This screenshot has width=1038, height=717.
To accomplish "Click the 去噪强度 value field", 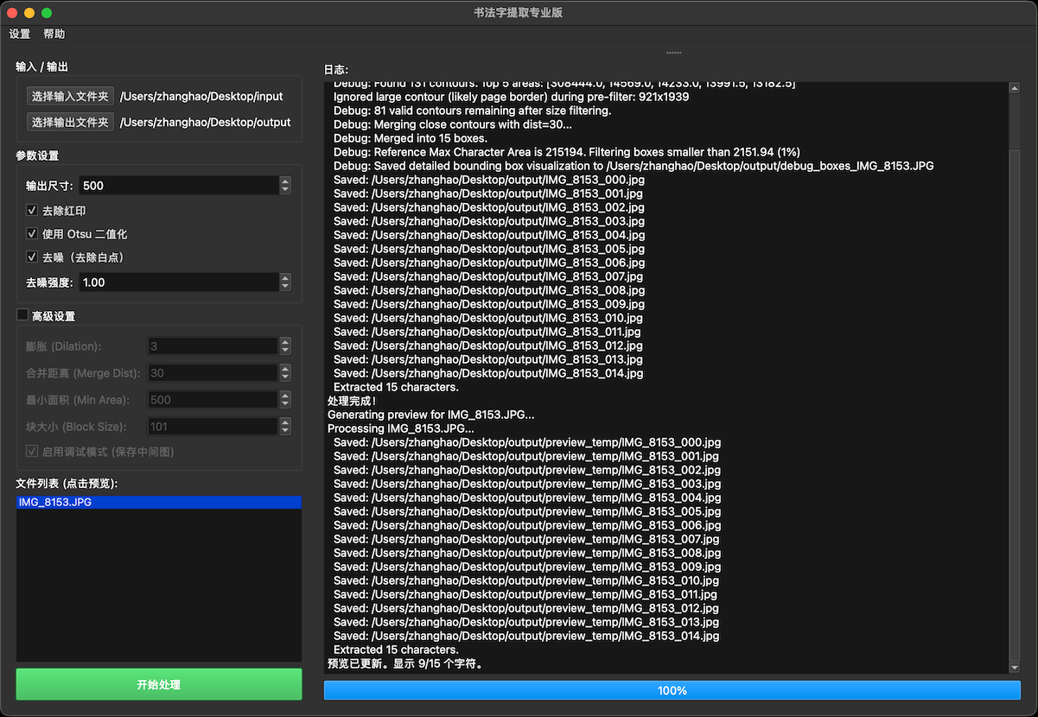I will (178, 282).
